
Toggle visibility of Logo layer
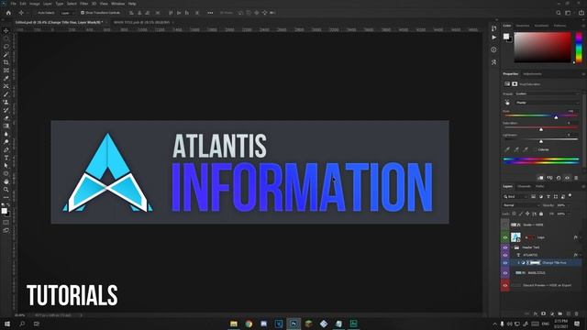[505, 237]
